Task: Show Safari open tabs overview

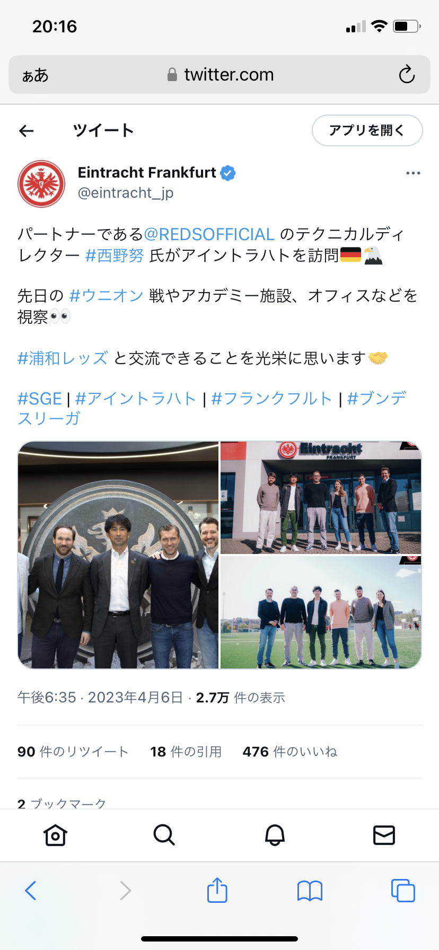Action: 403,891
